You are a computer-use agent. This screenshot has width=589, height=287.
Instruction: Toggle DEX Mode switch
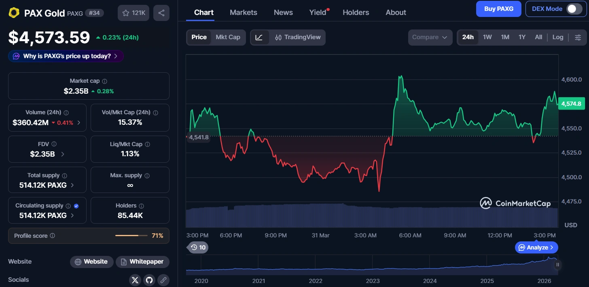[574, 9]
